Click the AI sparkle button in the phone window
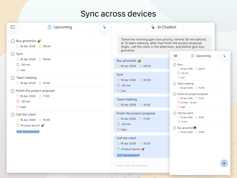The width and height of the screenshot is (237, 178). [x=225, y=56]
